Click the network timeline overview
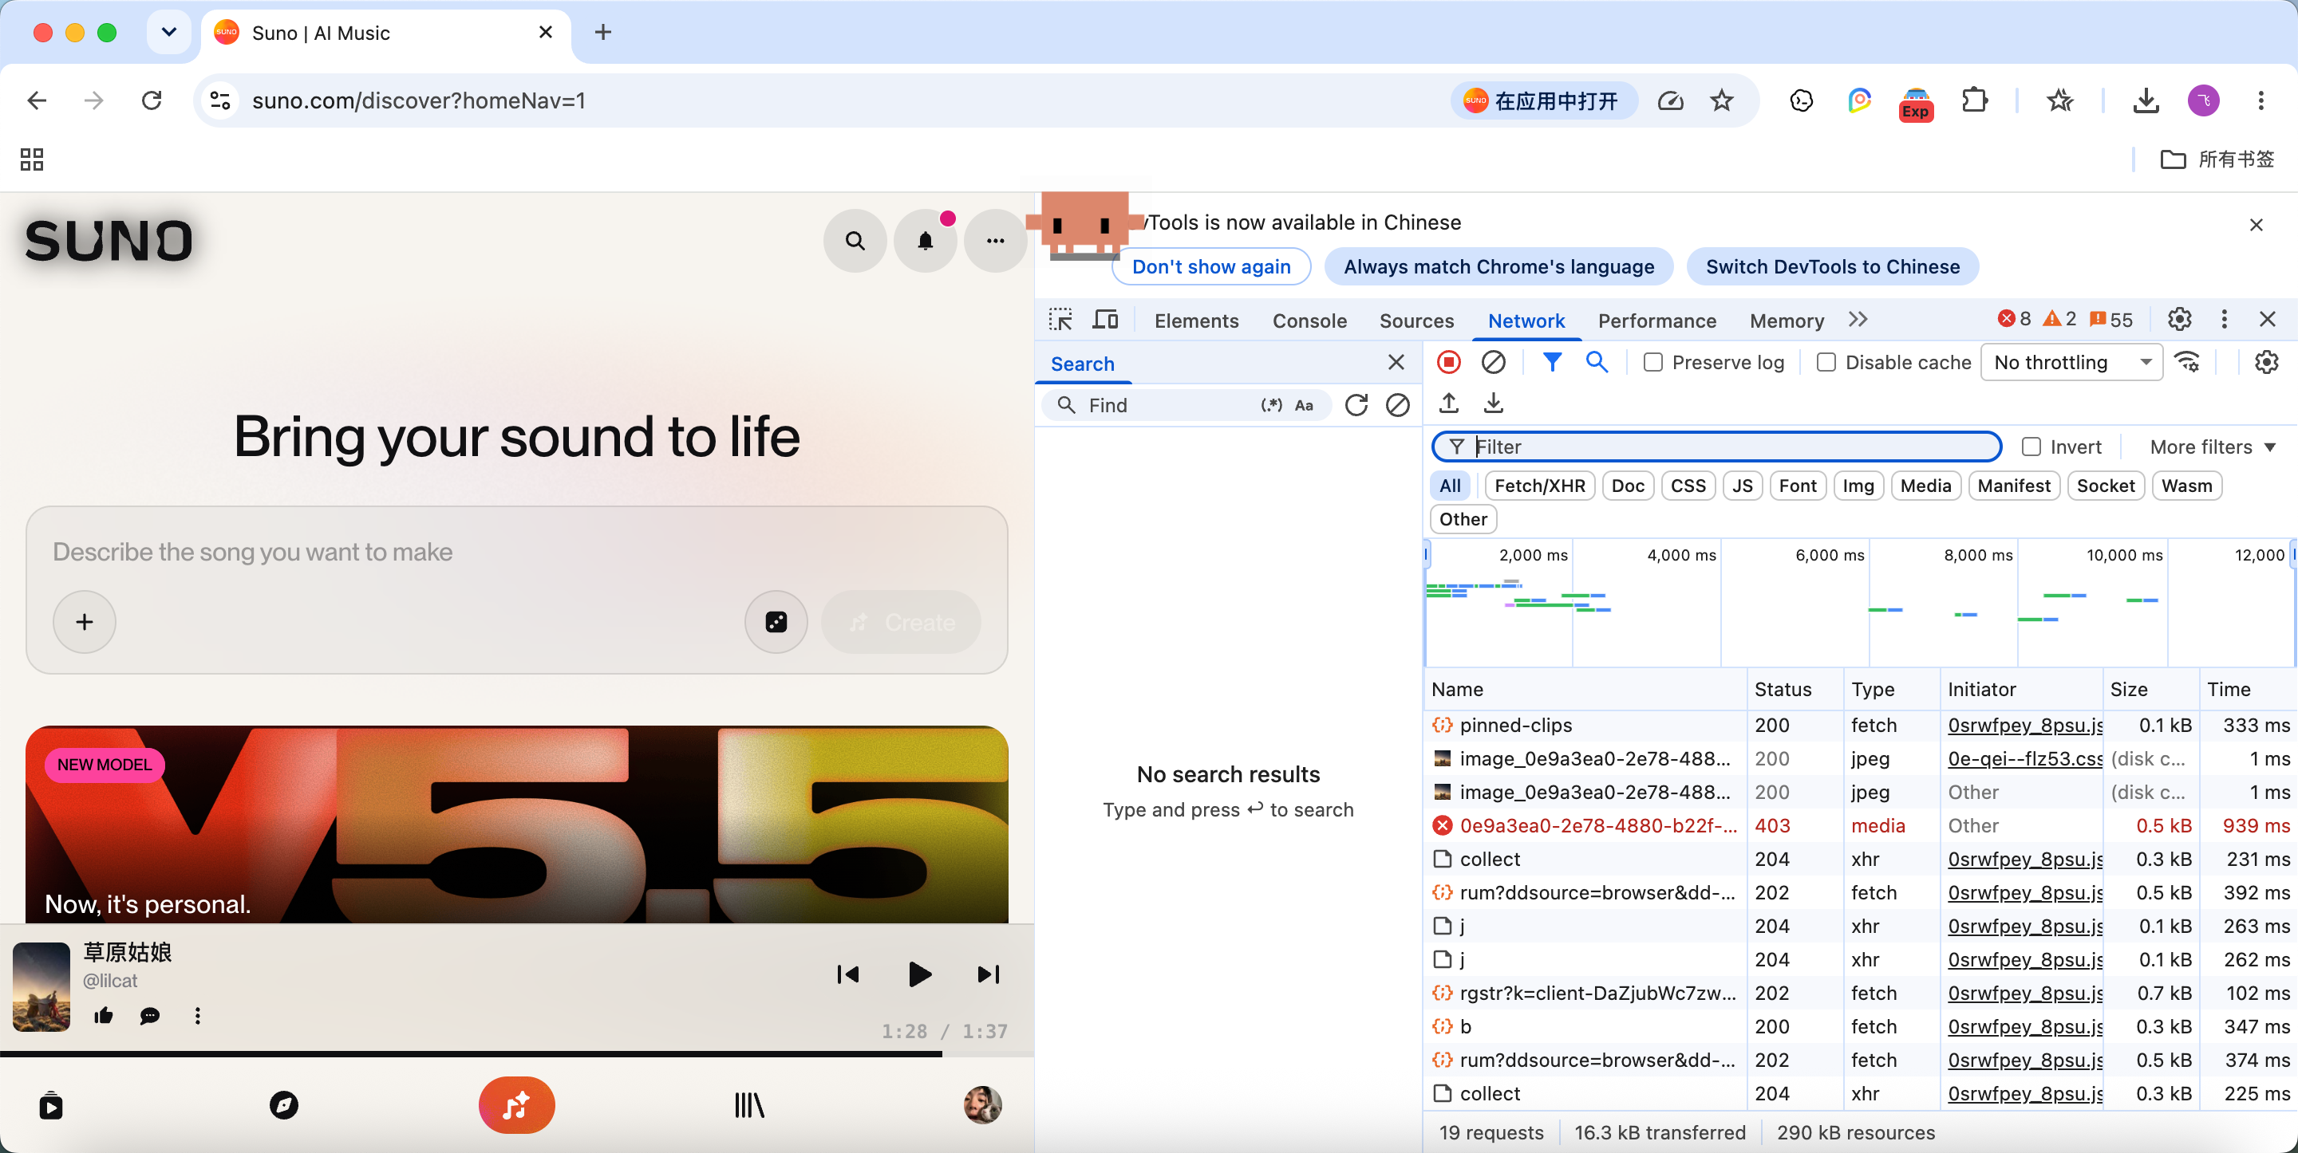This screenshot has width=2298, height=1153. tap(1860, 603)
